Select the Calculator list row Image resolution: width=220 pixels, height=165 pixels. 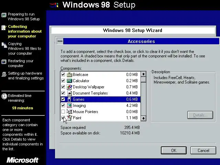100,81
